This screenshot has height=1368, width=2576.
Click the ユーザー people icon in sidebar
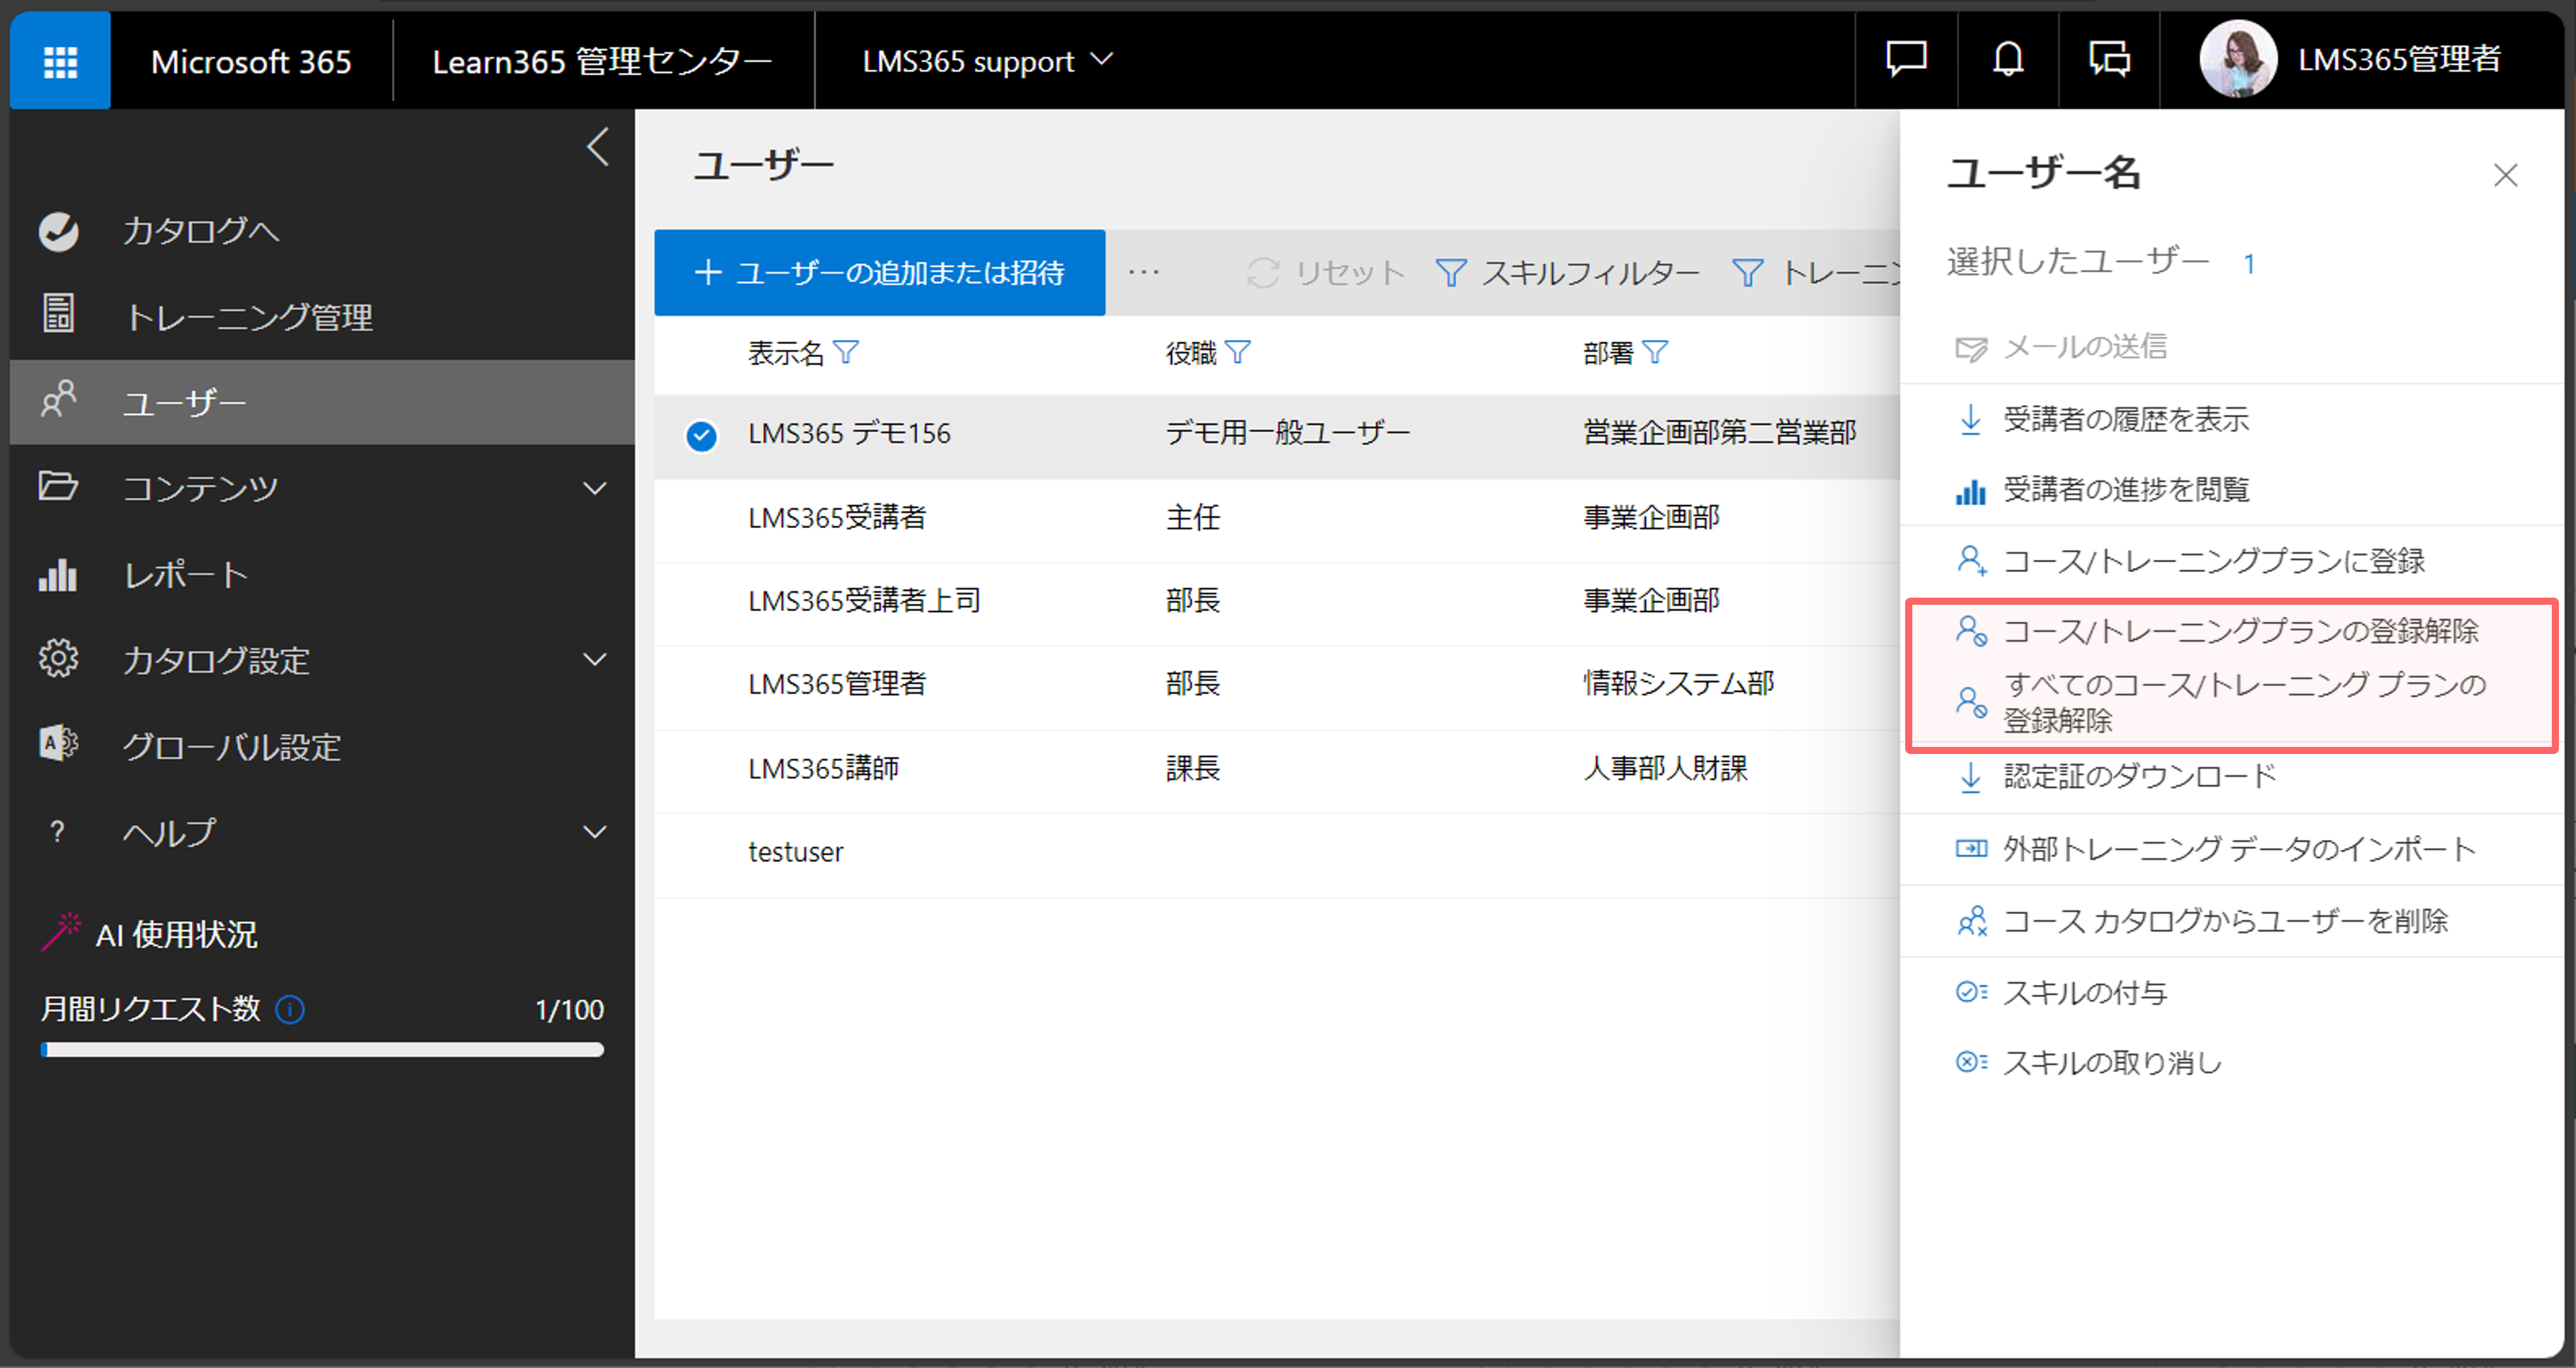(58, 400)
